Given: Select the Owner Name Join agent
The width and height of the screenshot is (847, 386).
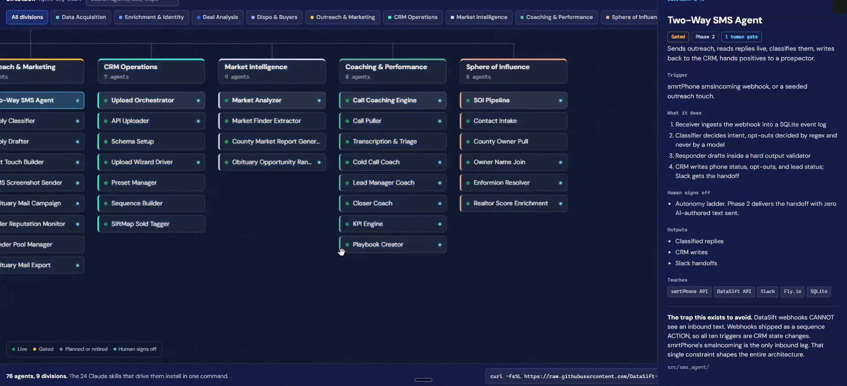Looking at the screenshot, I should [x=513, y=162].
